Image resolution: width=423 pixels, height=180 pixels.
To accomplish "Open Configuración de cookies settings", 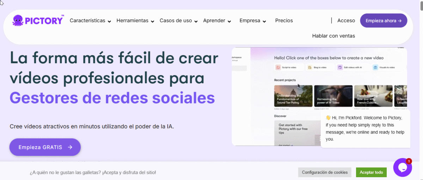I will click(325, 172).
